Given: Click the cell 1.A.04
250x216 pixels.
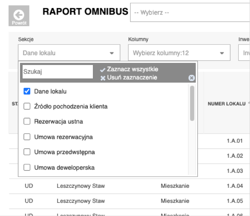Looking at the screenshot, I should coord(235,186).
